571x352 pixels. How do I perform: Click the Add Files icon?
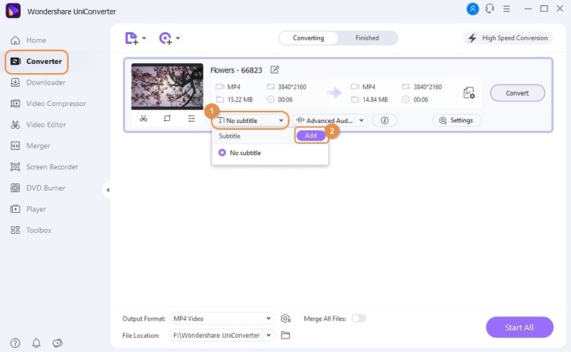click(132, 38)
